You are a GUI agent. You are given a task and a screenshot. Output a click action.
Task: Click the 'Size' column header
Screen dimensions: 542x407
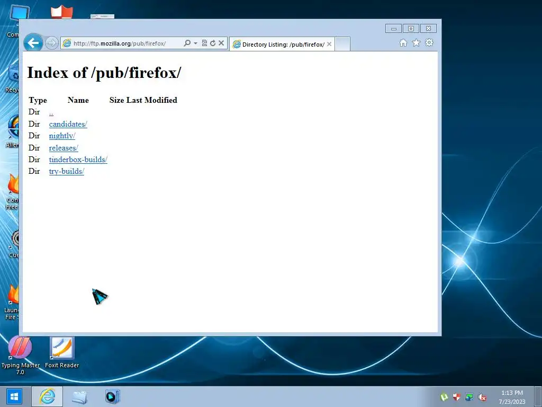117,100
